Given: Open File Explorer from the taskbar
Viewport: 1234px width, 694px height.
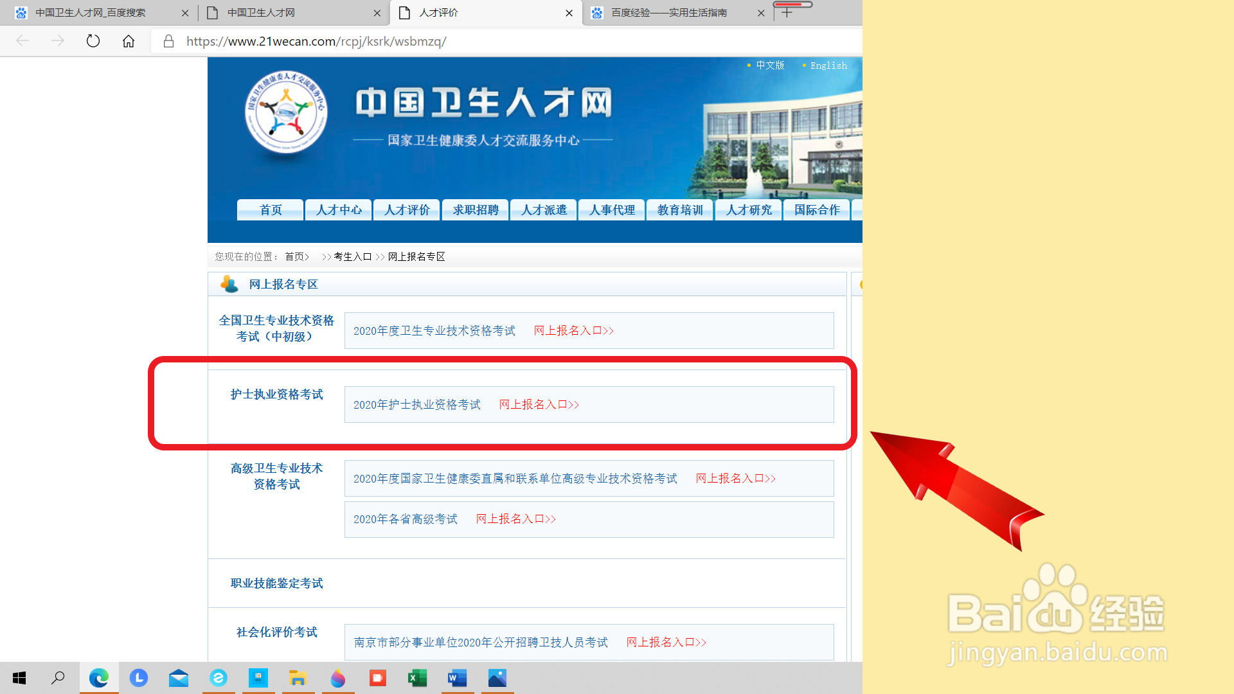Looking at the screenshot, I should [x=298, y=678].
